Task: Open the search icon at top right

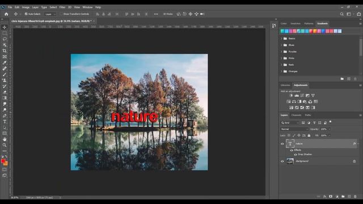Action: click(x=341, y=14)
